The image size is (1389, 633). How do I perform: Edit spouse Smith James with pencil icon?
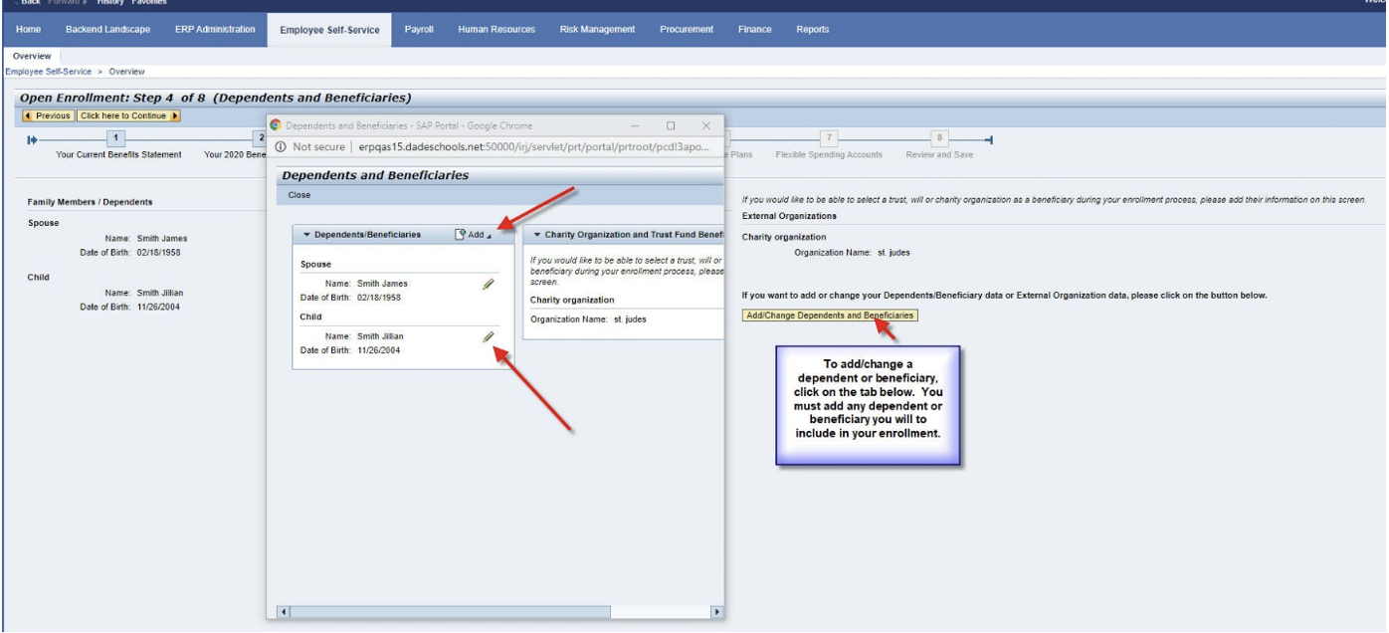point(488,285)
